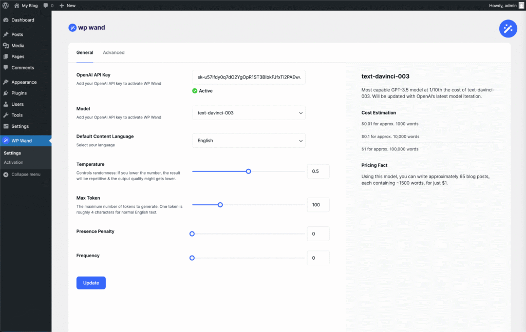Viewport: 526px width, 332px height.
Task: Click the Appearance brush icon
Action: [6, 82]
